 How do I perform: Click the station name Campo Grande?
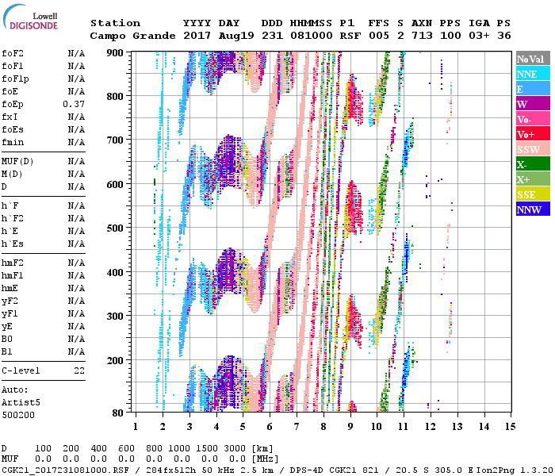[132, 36]
